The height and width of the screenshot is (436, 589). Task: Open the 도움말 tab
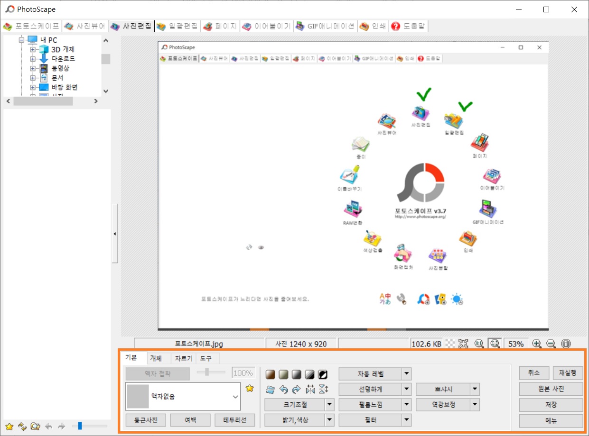coord(409,26)
